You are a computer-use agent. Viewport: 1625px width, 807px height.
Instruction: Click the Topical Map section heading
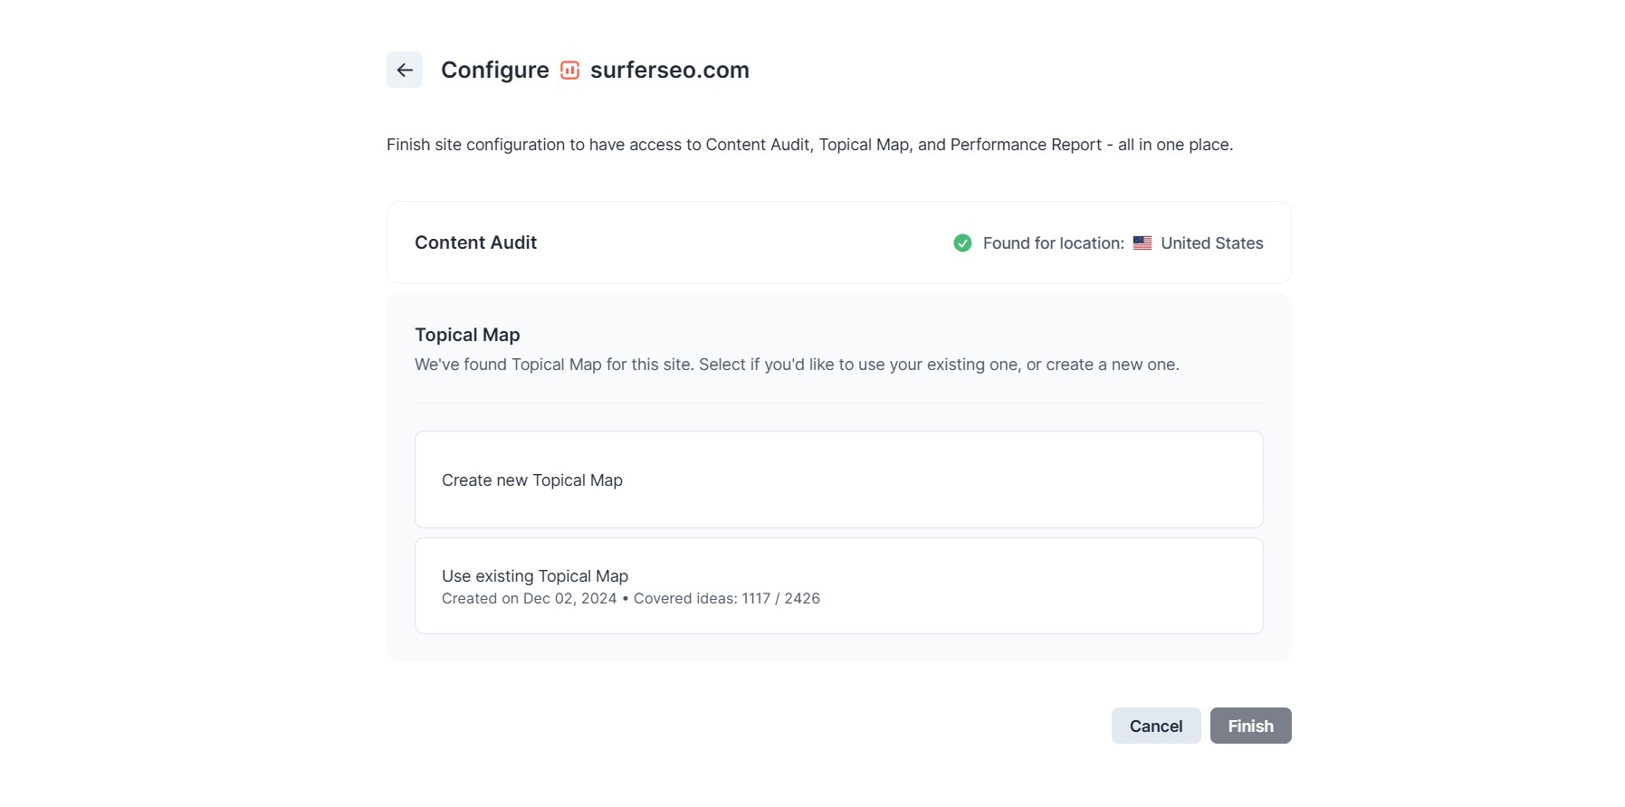tap(467, 335)
